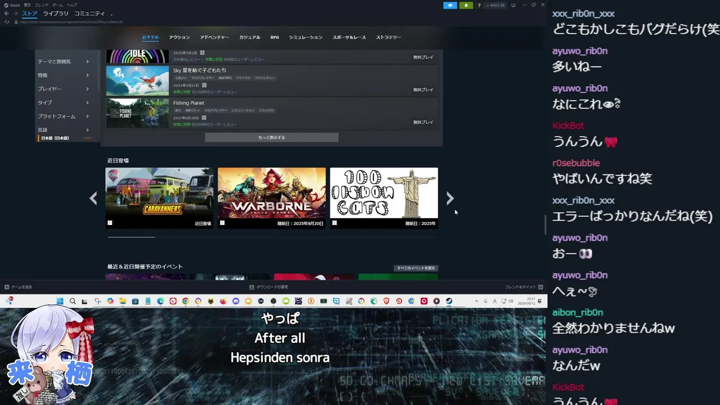720x405 pixels.
Task: Select the シミュレーション category tab
Action: tap(305, 37)
